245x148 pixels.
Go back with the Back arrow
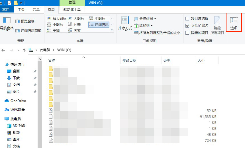(x=3, y=50)
